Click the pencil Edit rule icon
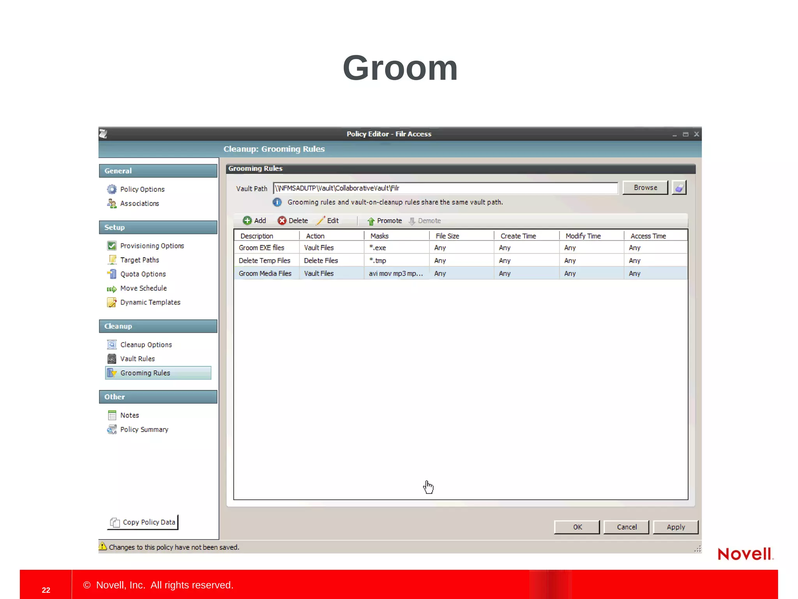This screenshot has height=599, width=798. click(x=321, y=221)
